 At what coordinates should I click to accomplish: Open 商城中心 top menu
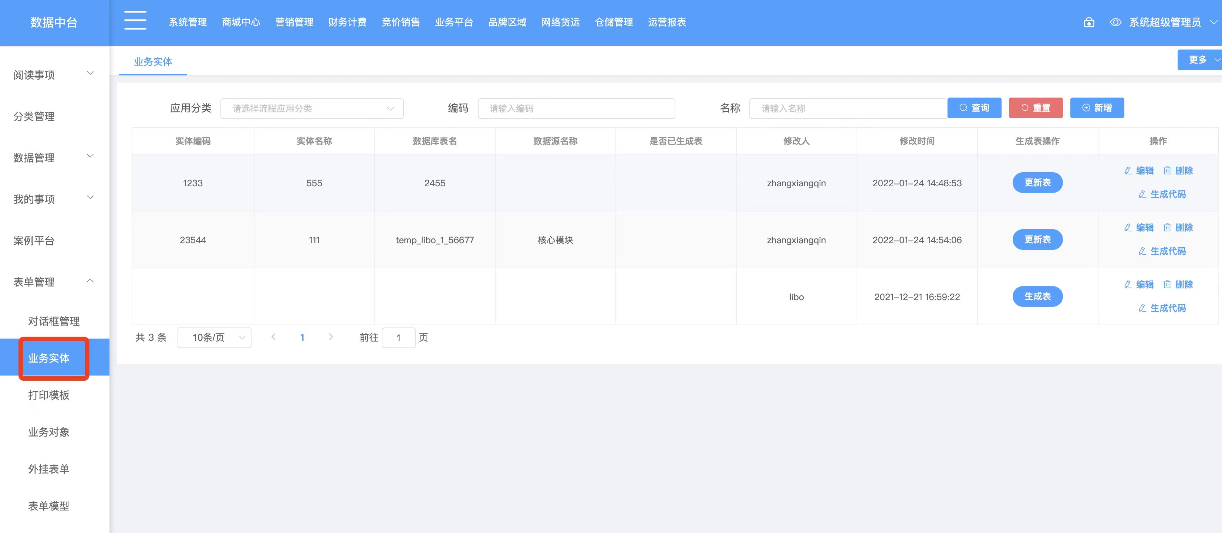[241, 22]
